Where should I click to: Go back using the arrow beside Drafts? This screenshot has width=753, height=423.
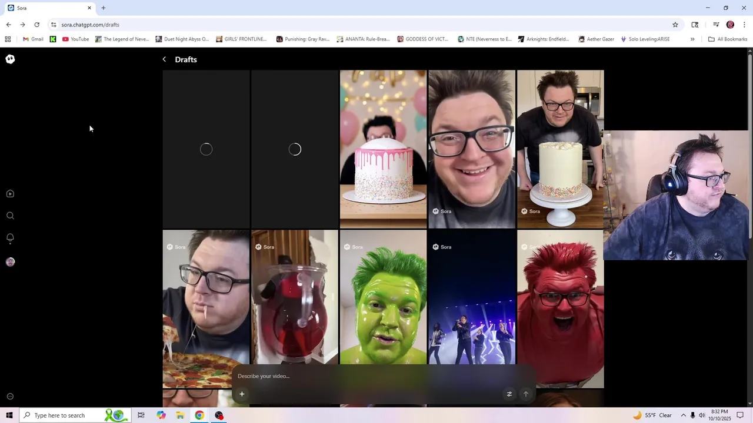[164, 59]
